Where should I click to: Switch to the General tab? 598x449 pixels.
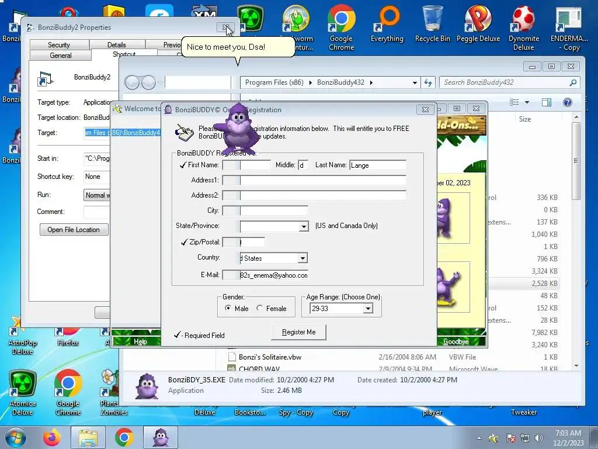(x=60, y=56)
